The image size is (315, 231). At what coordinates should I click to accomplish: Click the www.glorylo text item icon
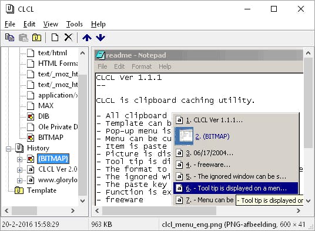click(x=31, y=180)
